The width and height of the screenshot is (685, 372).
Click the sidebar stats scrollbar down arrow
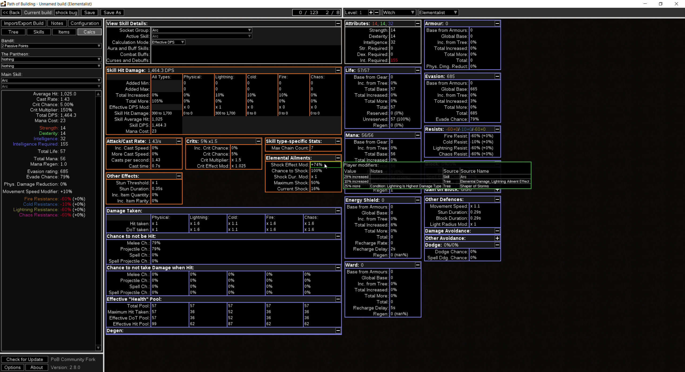click(x=98, y=348)
